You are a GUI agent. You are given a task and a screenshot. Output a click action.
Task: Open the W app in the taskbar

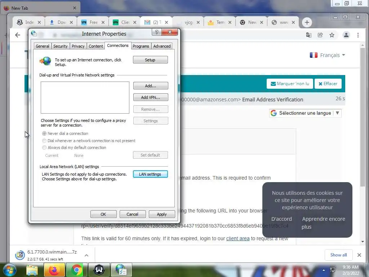coord(99,270)
